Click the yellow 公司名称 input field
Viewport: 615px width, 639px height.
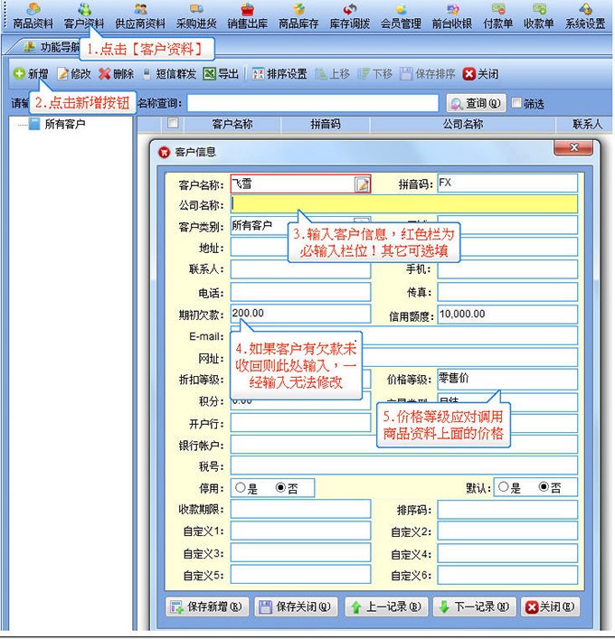[402, 204]
